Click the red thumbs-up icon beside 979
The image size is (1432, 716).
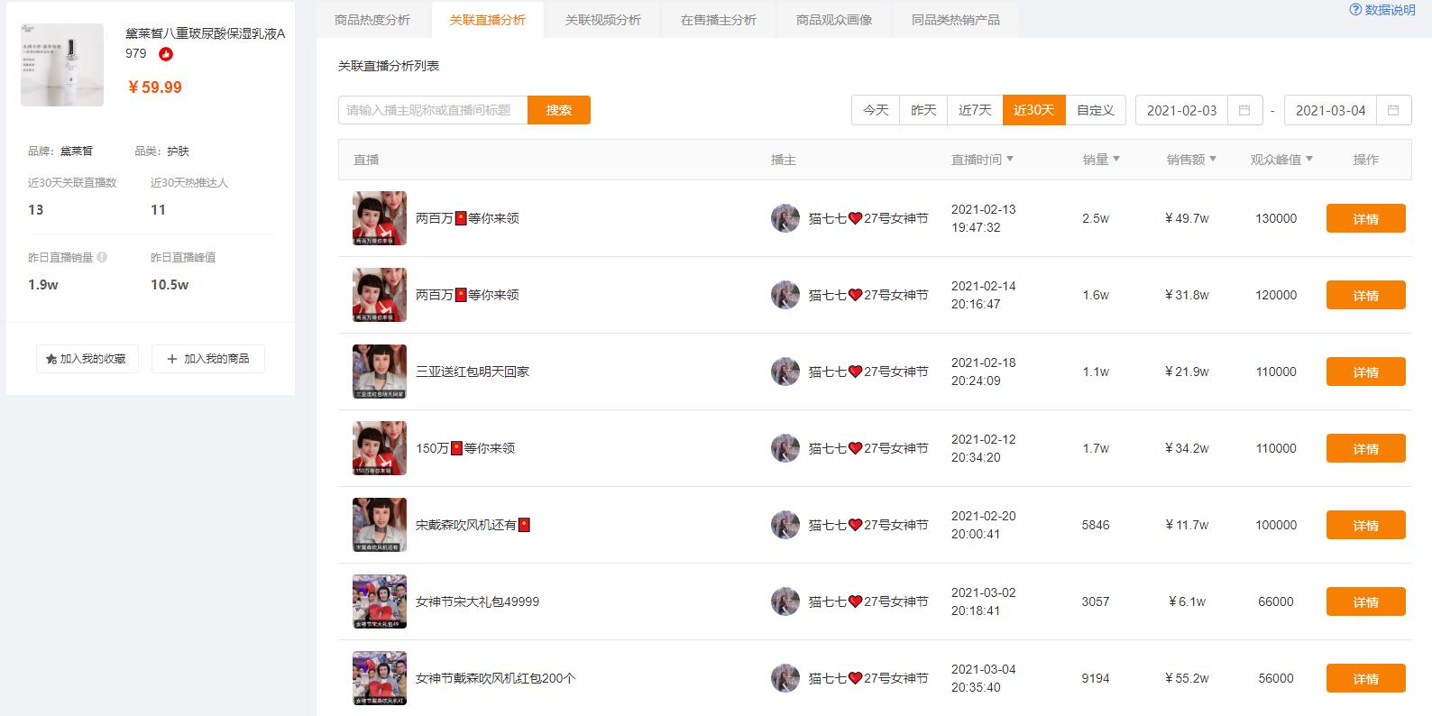pos(166,54)
